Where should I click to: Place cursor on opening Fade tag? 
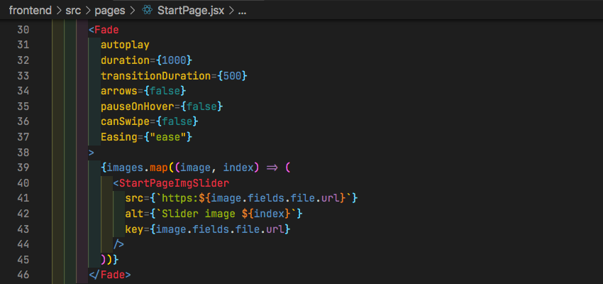104,30
